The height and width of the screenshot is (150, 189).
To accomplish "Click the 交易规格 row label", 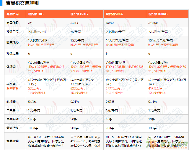I will [12, 42].
